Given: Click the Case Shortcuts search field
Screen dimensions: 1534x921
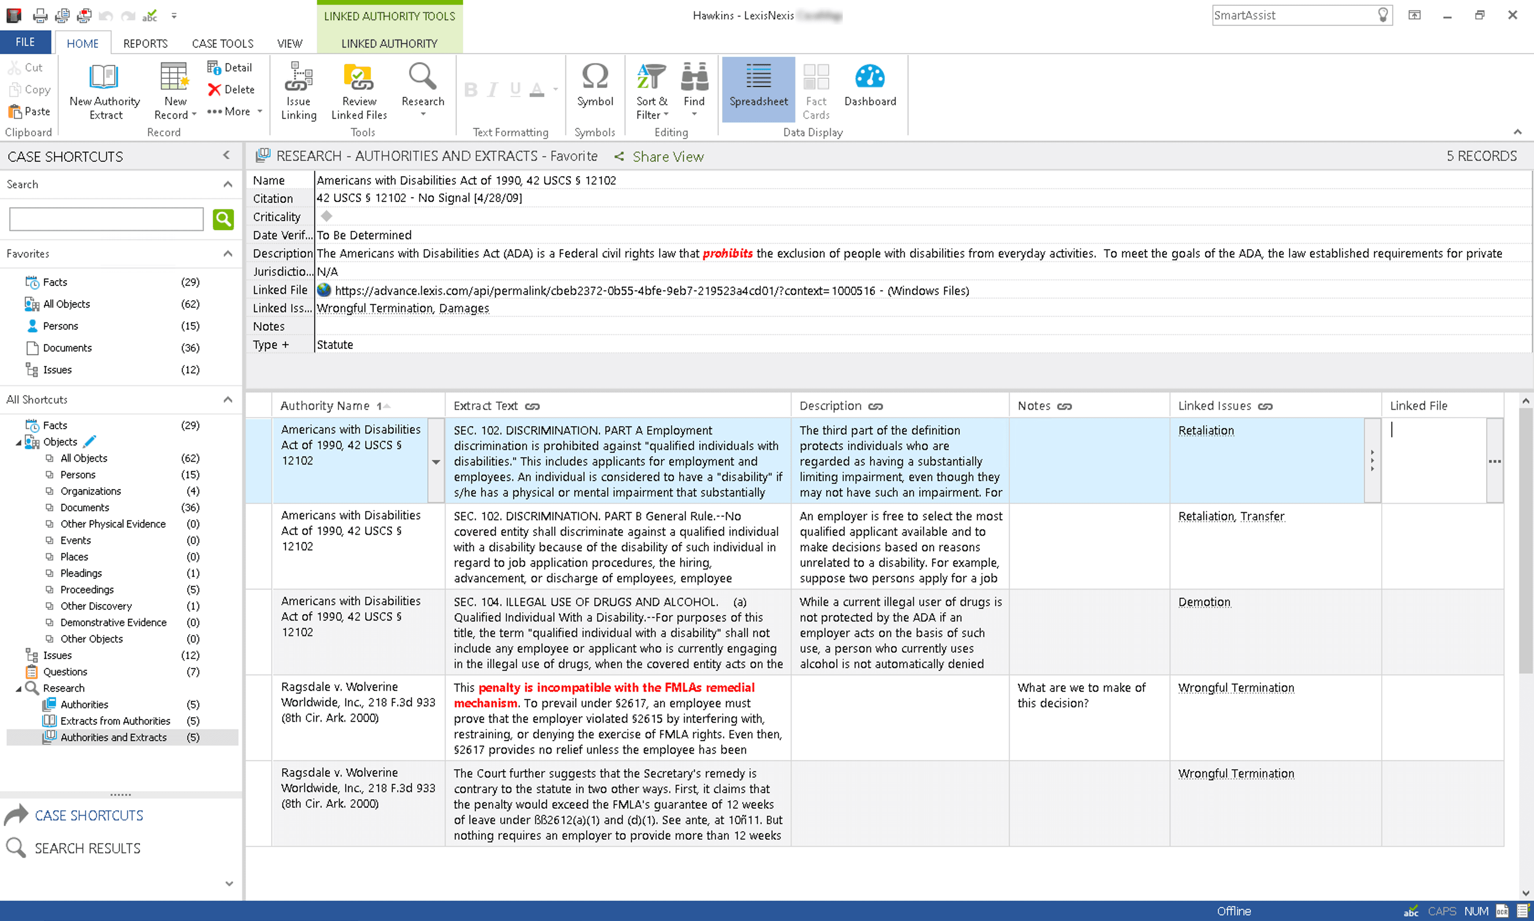Looking at the screenshot, I should point(106,219).
